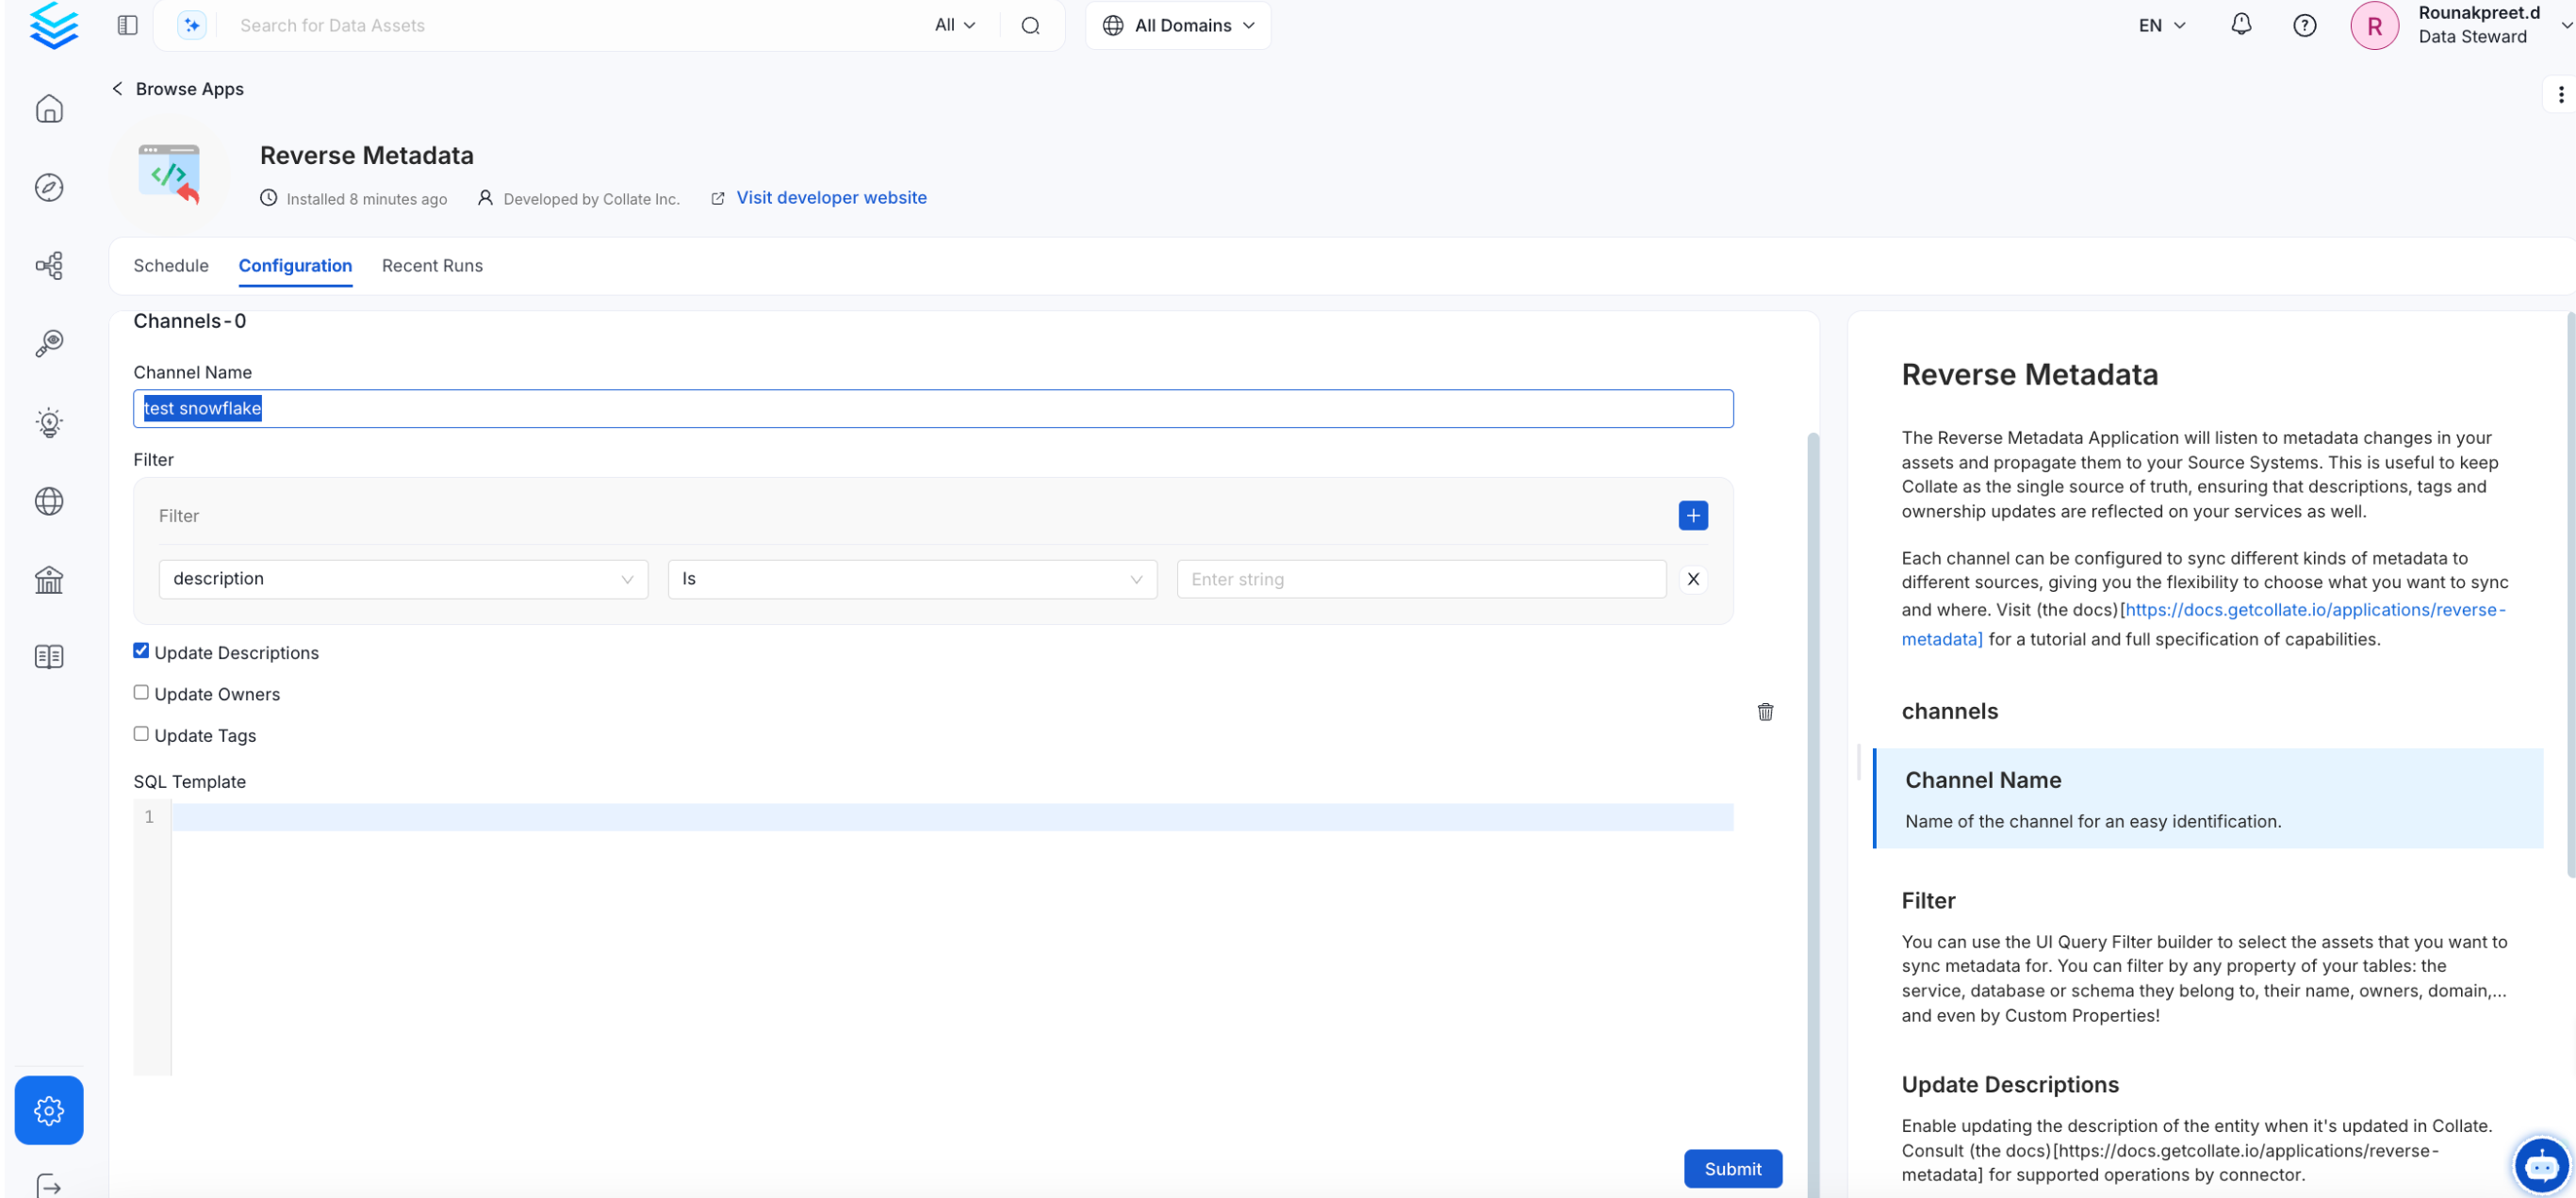The image size is (2576, 1198).
Task: Open the Domains globe sidebar icon
Action: 49,500
